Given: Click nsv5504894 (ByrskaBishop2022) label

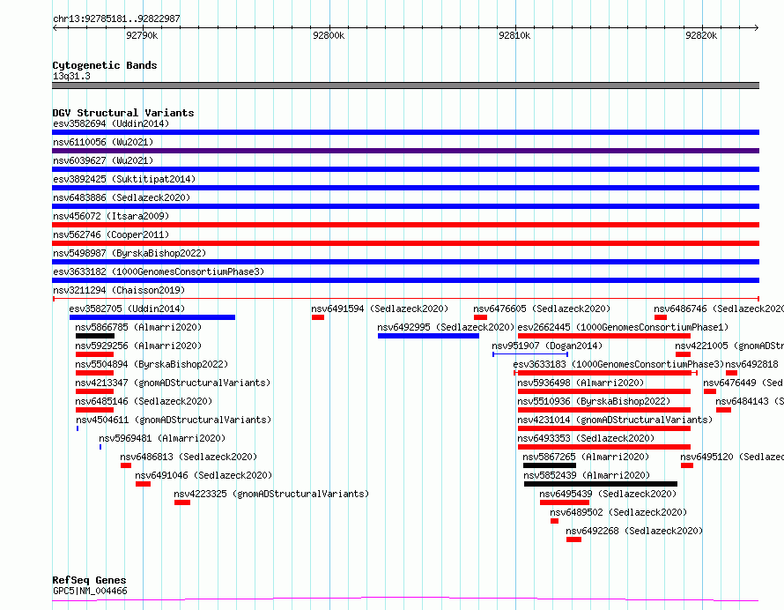Looking at the screenshot, I should [152, 364].
